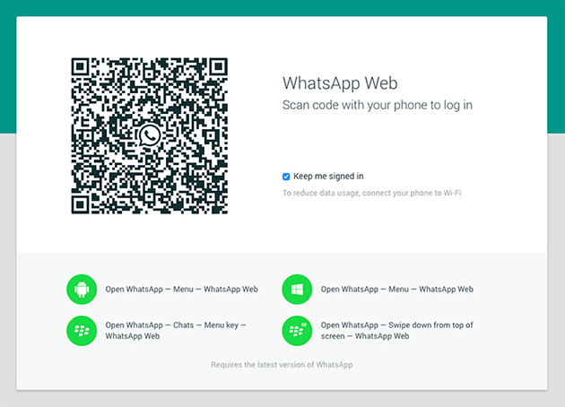This screenshot has width=565, height=407.
Task: Click the 'Chats — Menu key' BlackBerry instruction
Action: (176, 331)
